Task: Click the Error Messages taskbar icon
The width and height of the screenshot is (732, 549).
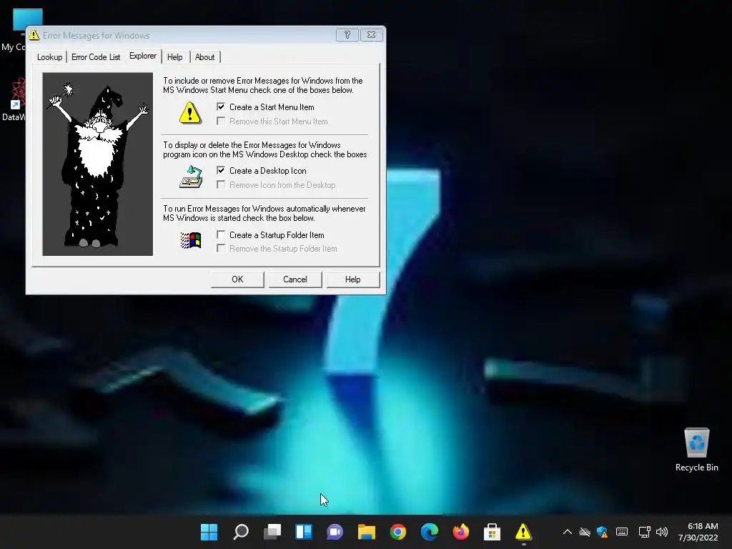Action: point(523,532)
